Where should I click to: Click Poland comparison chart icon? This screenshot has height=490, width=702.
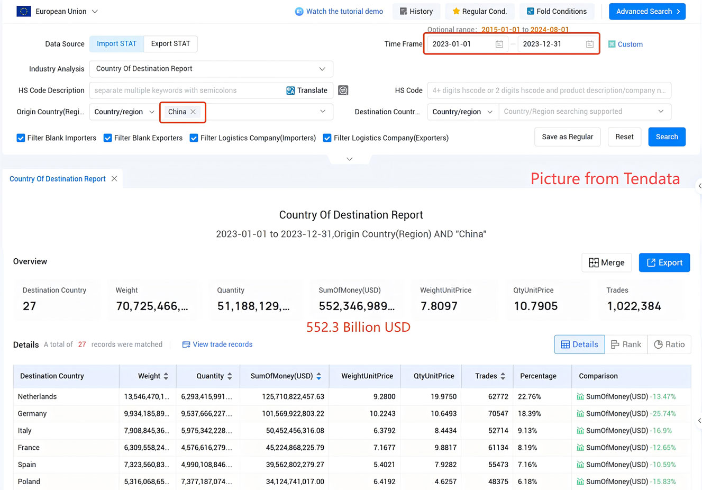[x=580, y=482]
